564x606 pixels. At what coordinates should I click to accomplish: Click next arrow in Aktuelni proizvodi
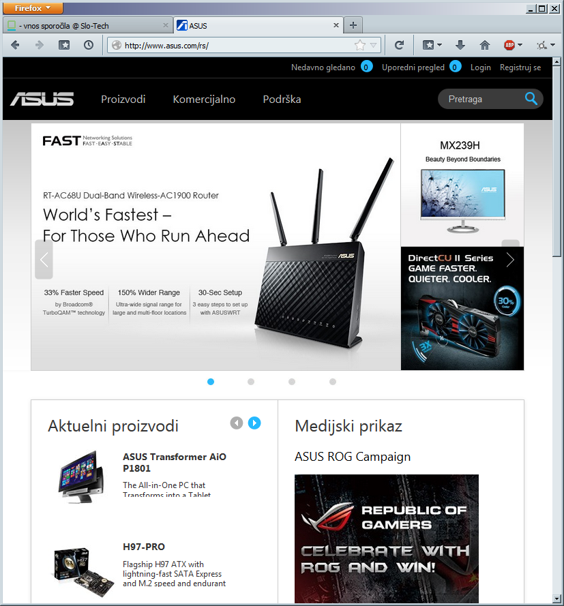[x=254, y=423]
